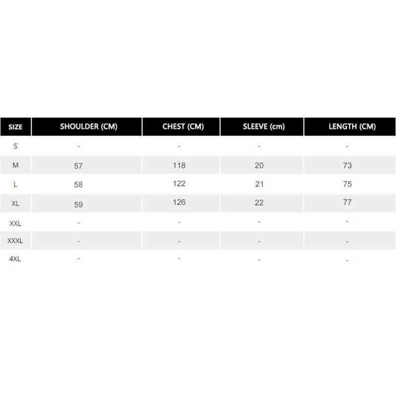The image size is (396, 396).
Task: Click chest value 118 for size M
Action: (179, 165)
